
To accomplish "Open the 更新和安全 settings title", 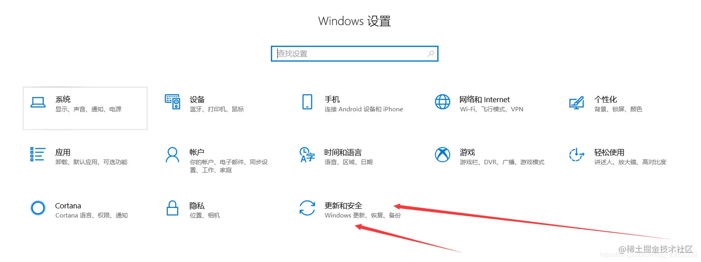I will pyautogui.click(x=344, y=206).
